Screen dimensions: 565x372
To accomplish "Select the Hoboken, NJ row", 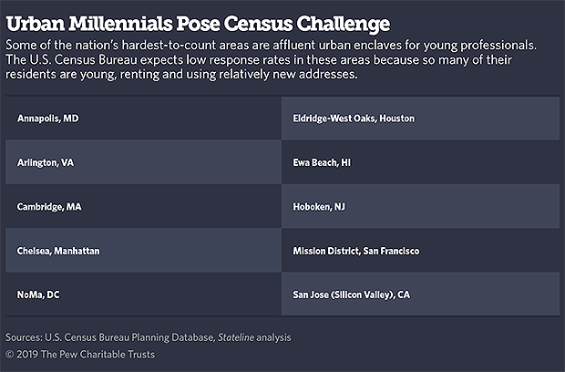I will point(318,206).
